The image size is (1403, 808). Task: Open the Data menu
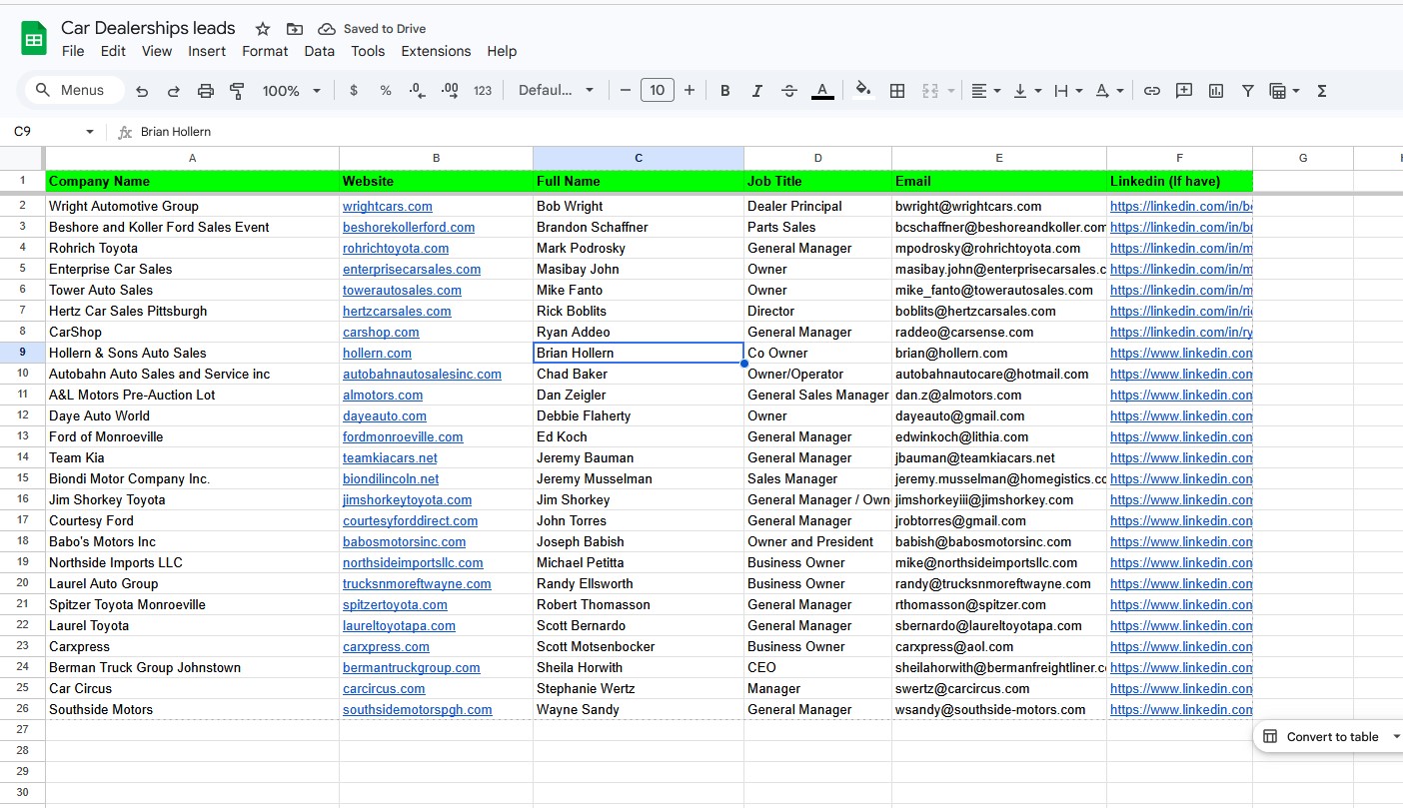(320, 51)
